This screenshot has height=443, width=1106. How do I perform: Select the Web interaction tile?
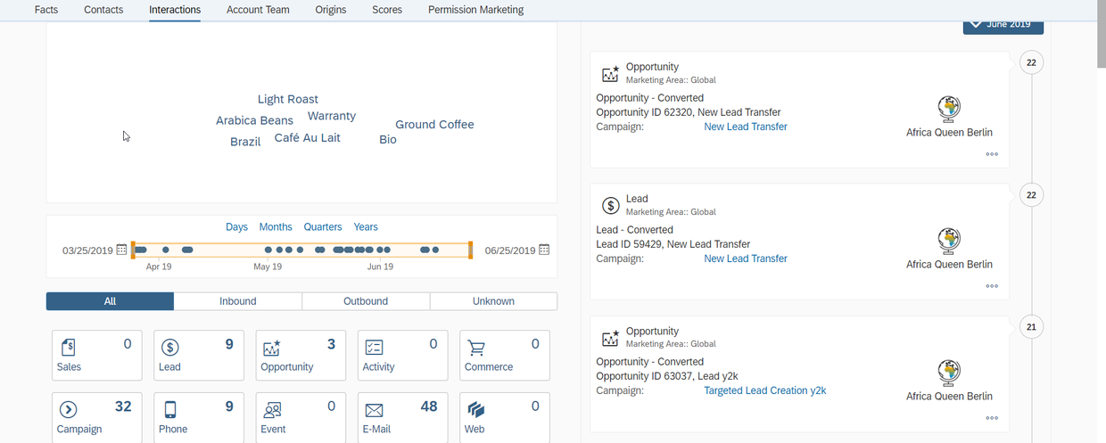pyautogui.click(x=505, y=417)
